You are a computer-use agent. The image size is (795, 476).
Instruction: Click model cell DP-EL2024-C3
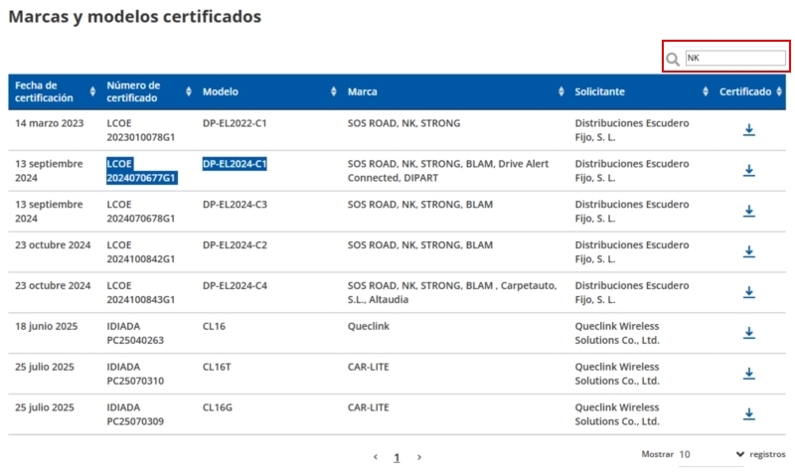pos(235,205)
